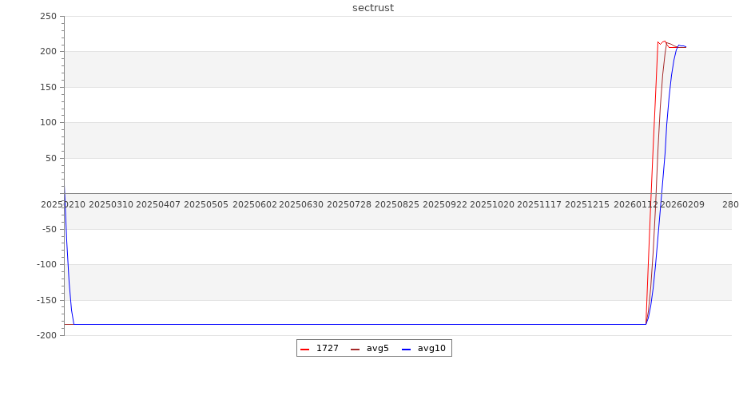Click the -100 y-axis value label

click(x=46, y=264)
